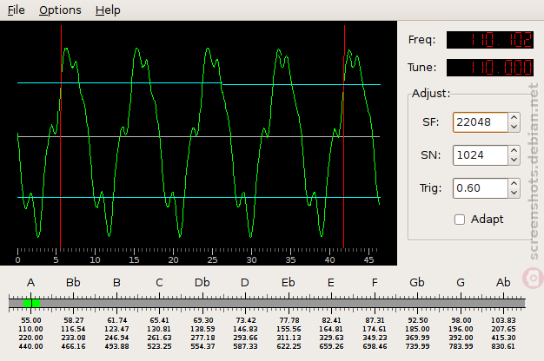
Task: Click the note label D
Action: 245,283
